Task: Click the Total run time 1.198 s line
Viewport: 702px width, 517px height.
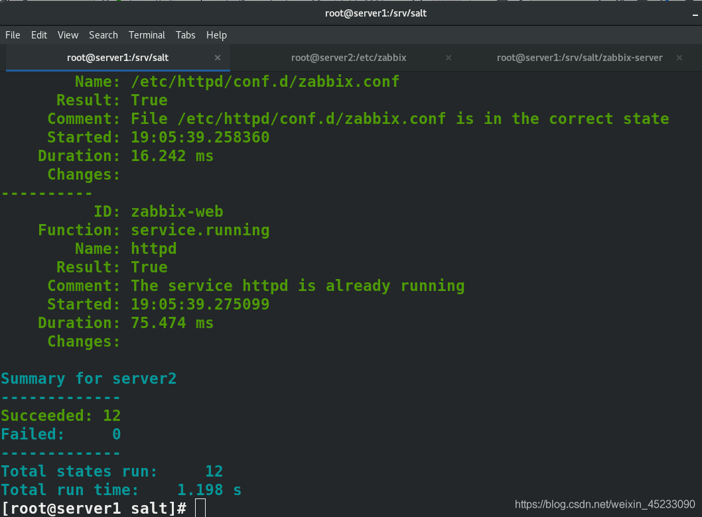Action: point(121,490)
